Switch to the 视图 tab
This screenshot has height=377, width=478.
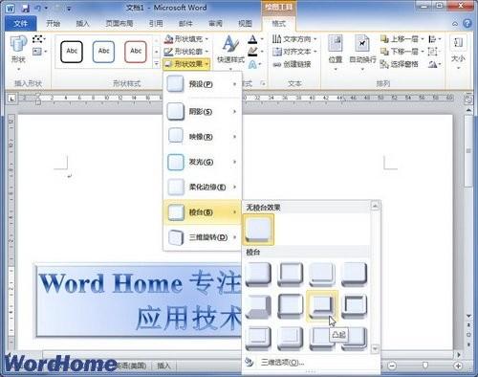(x=245, y=23)
